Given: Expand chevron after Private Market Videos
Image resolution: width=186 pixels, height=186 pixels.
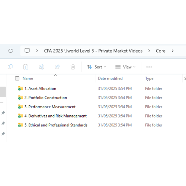Looking at the screenshot, I should (149, 51).
